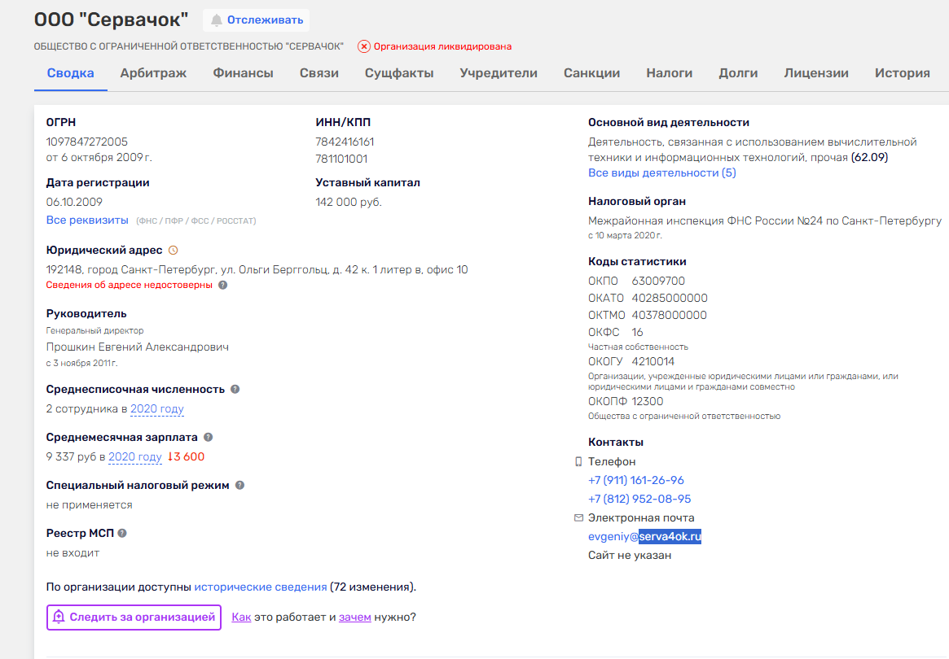Open the Лицензии tab
The image size is (949, 659).
point(816,73)
